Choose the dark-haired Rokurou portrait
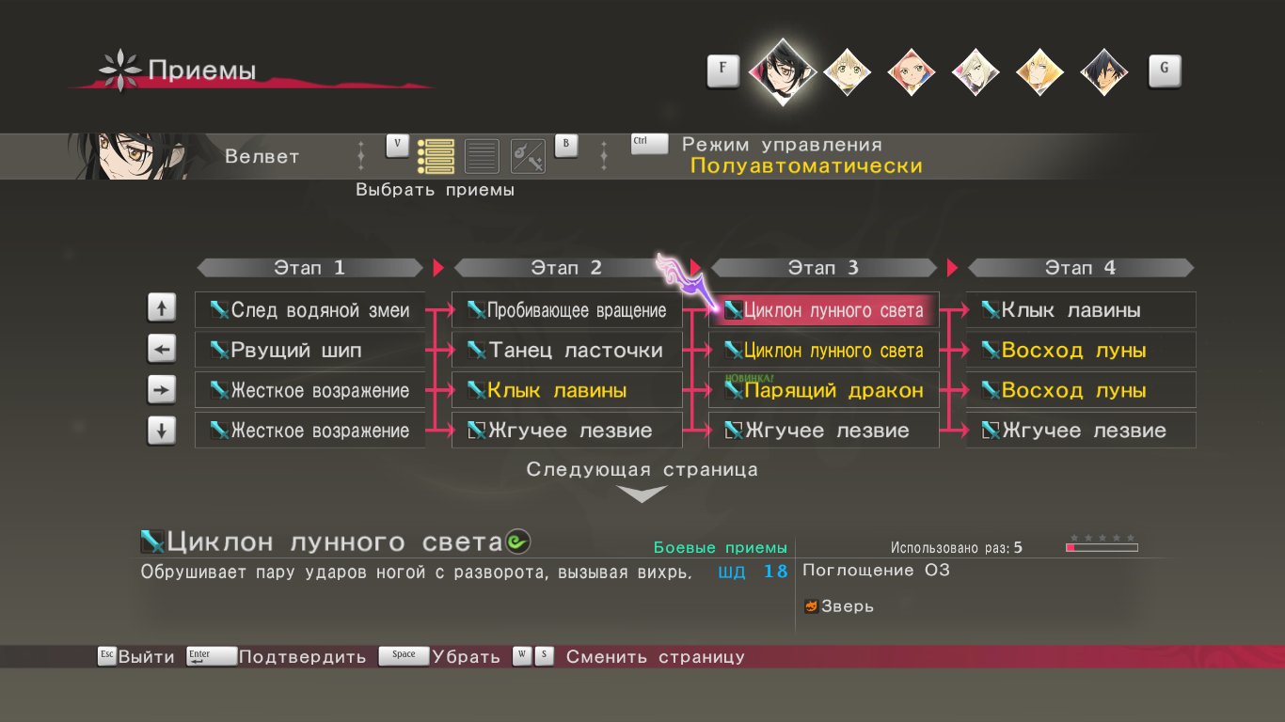1285x722 pixels. (1104, 72)
